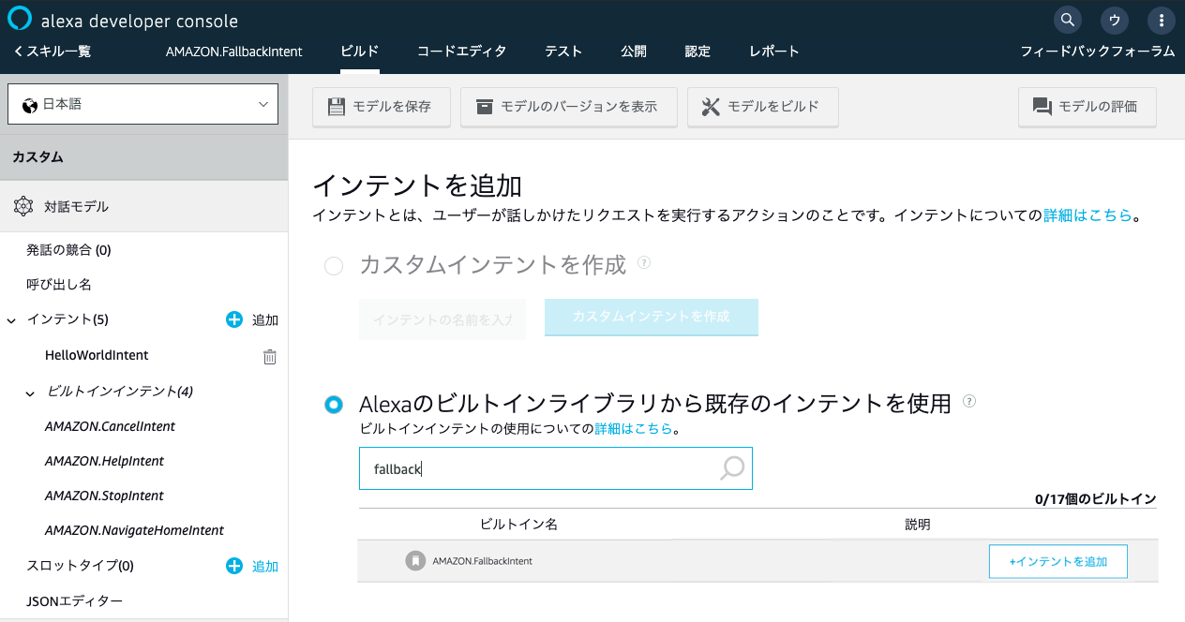Click the モデルをビルド button
Screen dimensions: 1185x622
click(762, 107)
